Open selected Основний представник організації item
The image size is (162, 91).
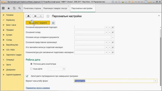pos(113,42)
